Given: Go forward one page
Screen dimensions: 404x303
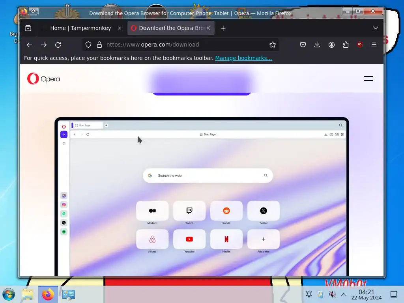Looking at the screenshot, I should click(44, 45).
